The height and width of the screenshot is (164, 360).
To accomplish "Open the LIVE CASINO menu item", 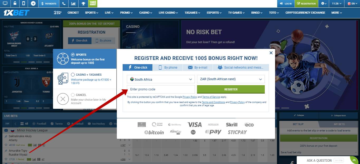I will (168, 12).
